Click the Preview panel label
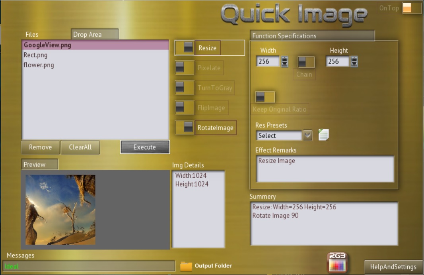The image size is (424, 275). (x=39, y=163)
